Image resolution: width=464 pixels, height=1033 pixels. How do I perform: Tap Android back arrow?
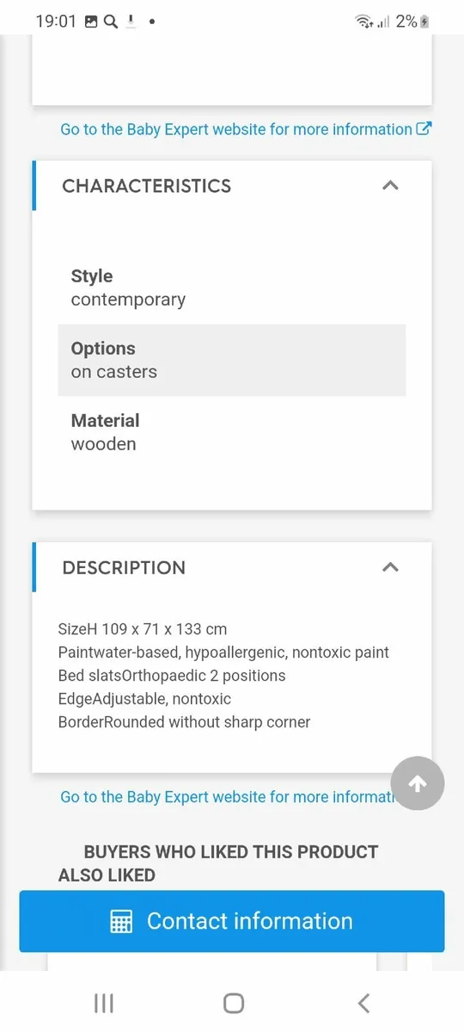[x=363, y=1003]
